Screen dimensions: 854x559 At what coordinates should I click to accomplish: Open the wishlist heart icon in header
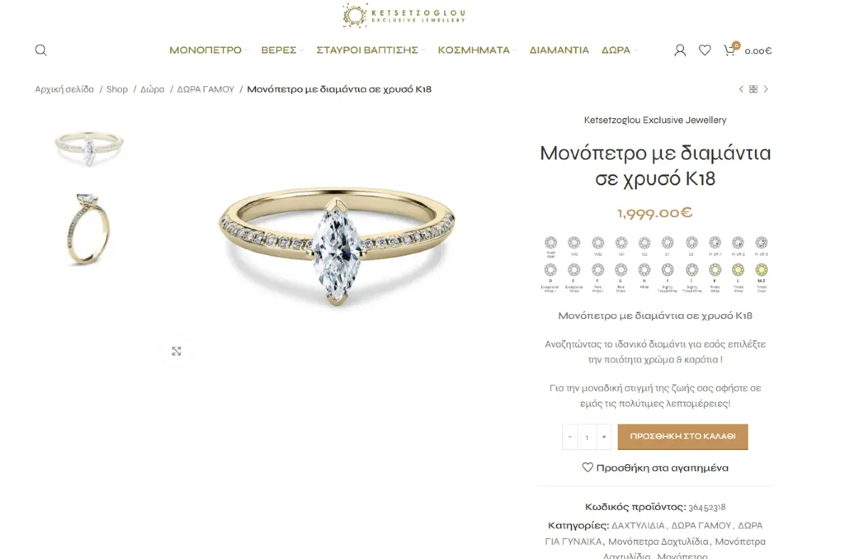pos(705,50)
